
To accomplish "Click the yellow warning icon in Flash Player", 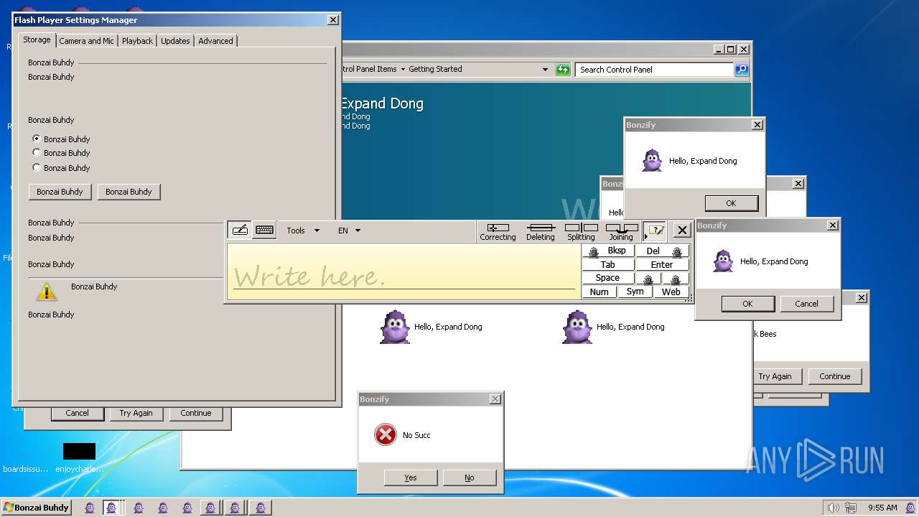I will [47, 292].
